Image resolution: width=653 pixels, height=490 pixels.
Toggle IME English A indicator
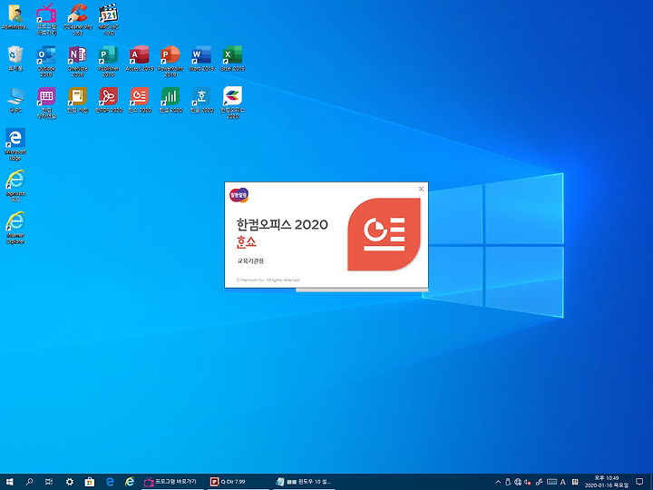tap(563, 482)
